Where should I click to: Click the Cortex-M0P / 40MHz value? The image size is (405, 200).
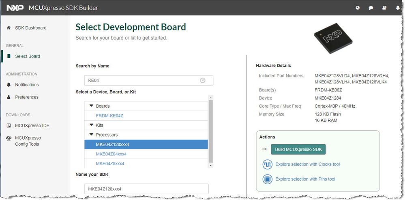click(x=335, y=106)
